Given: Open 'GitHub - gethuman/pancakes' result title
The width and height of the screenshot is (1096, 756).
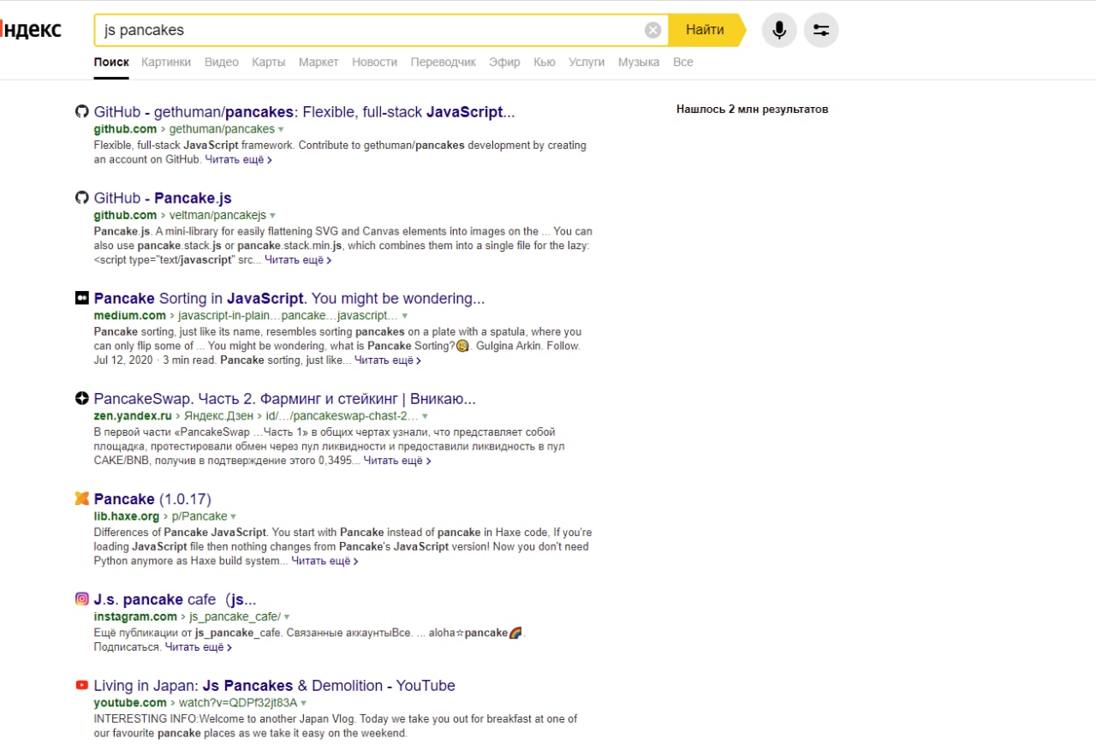Looking at the screenshot, I should pos(305,112).
